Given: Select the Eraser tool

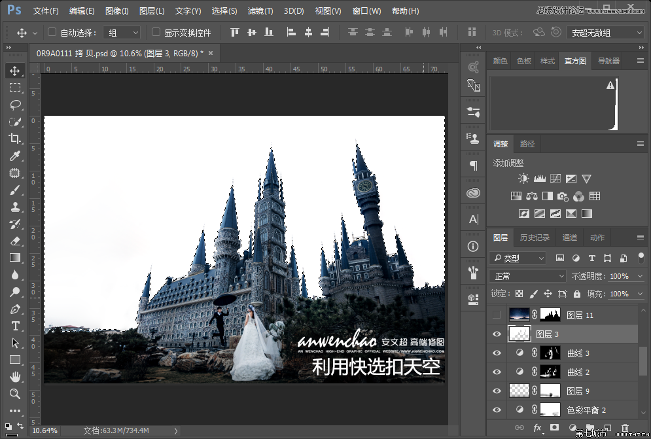Looking at the screenshot, I should pos(15,241).
